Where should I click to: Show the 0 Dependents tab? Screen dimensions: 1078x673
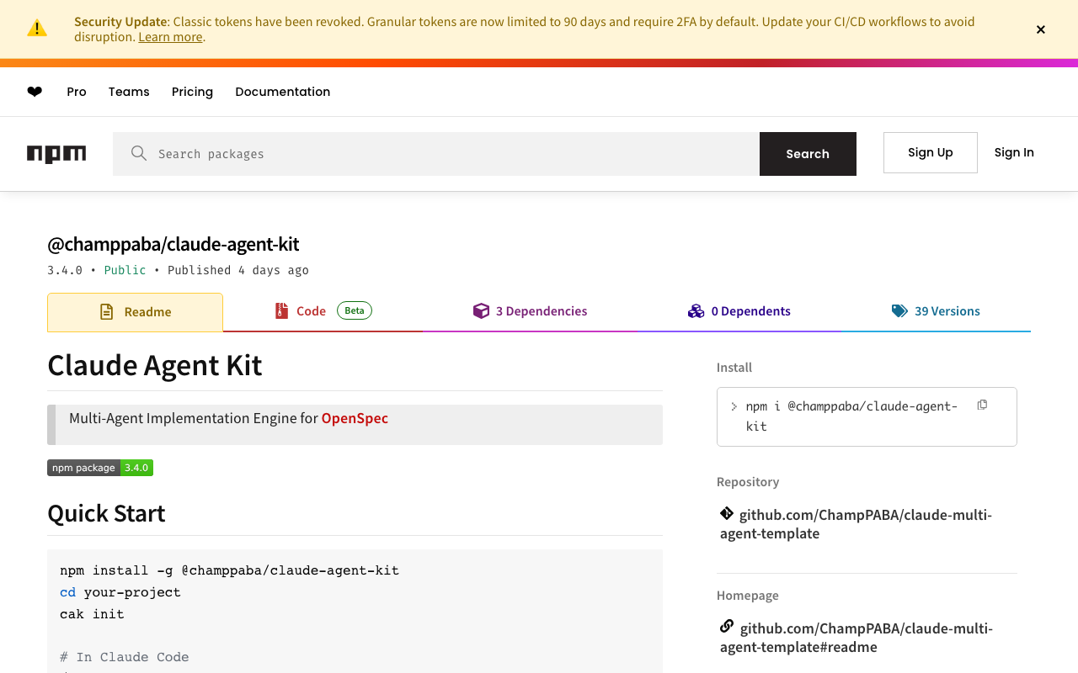pyautogui.click(x=739, y=311)
